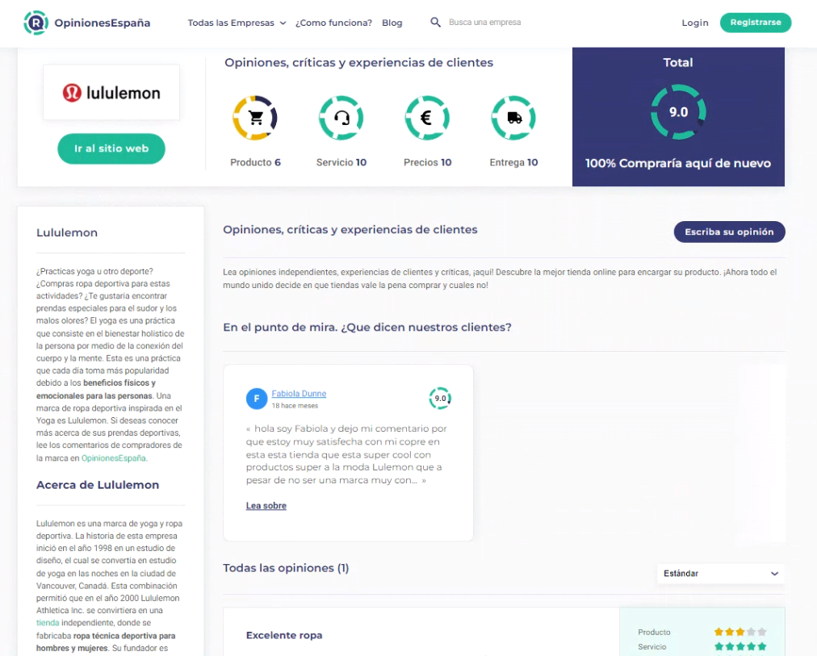Viewport: 817px width, 656px height.
Task: Open Fabiola Dunne's profile link
Action: pos(299,394)
